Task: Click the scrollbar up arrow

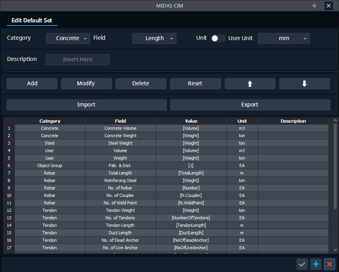Action: 335,120
